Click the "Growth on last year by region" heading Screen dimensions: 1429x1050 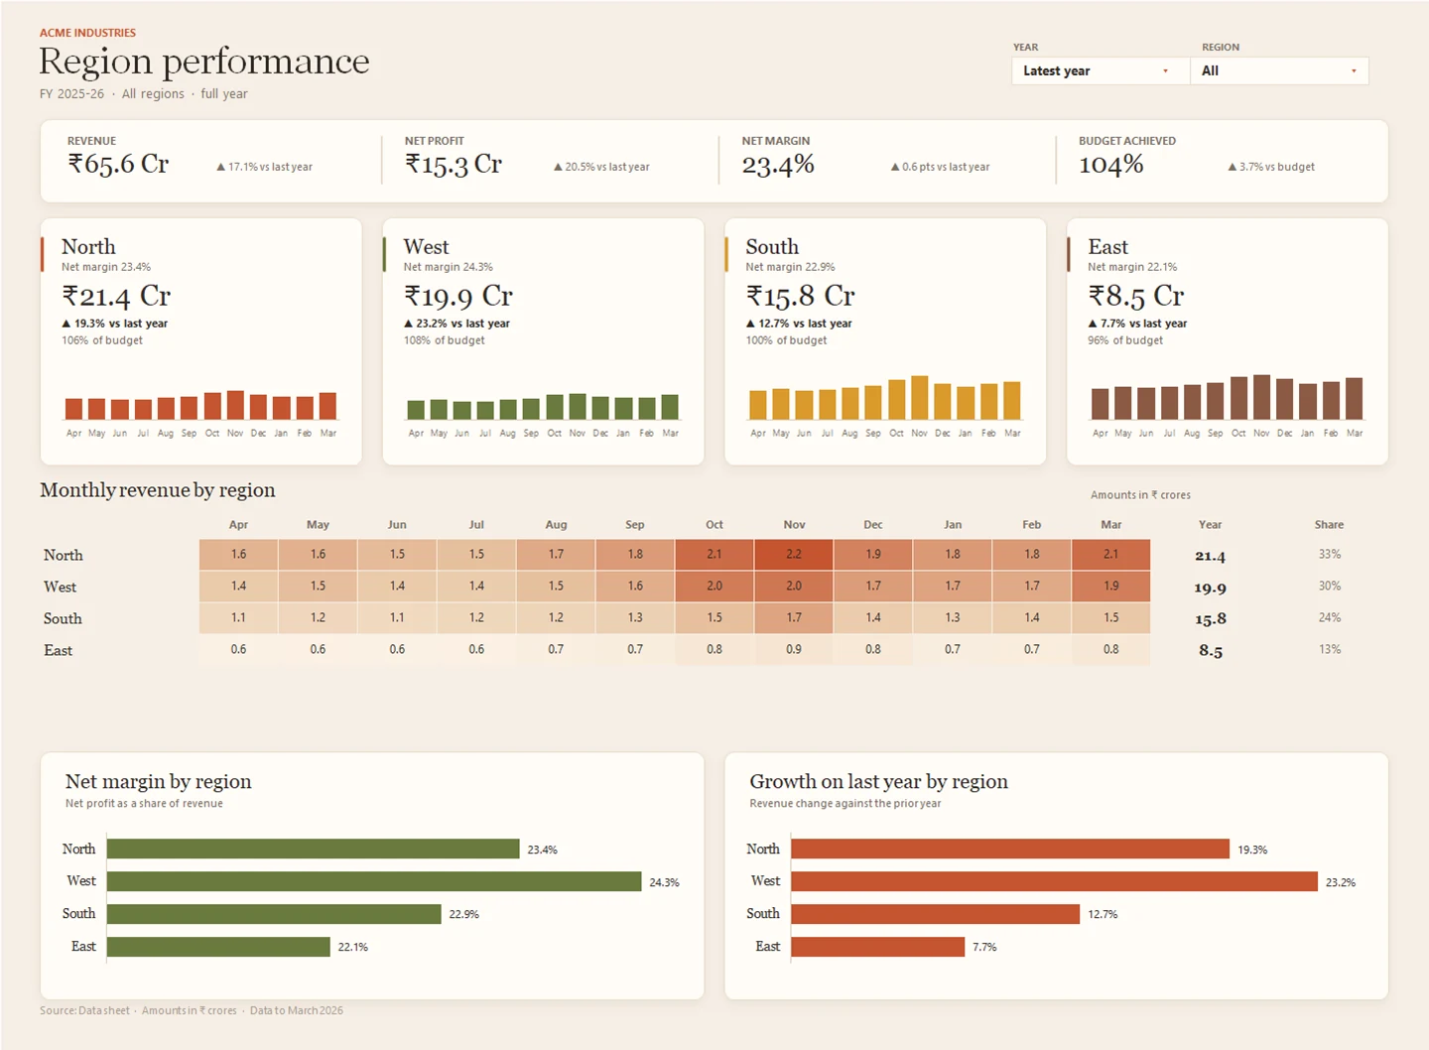tap(878, 782)
